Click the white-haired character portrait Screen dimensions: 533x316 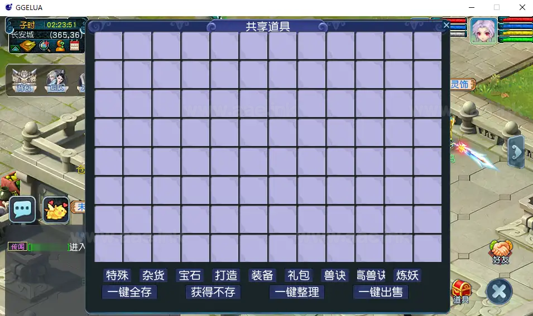pyautogui.click(x=483, y=31)
